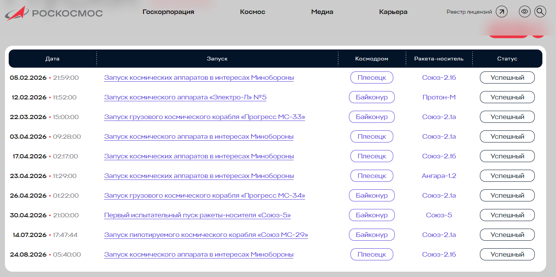Click the Байконур button in the 12.02.2026 row
556x277 pixels.
coord(372,97)
